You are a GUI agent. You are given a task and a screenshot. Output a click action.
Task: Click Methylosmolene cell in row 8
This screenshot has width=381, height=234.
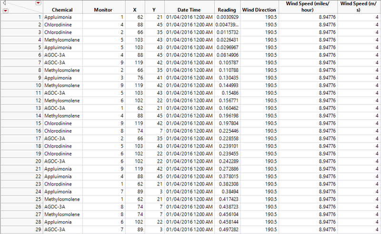point(62,70)
